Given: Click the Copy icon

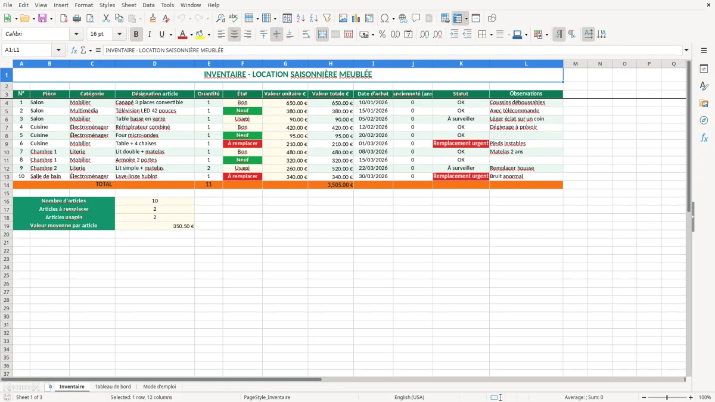Looking at the screenshot, I should 119,18.
